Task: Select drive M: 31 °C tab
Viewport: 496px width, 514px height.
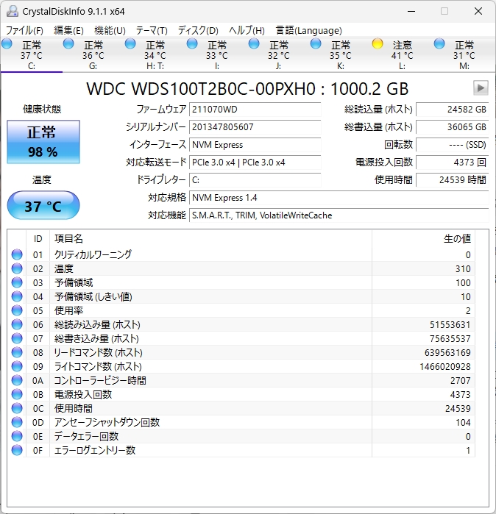Action: [464, 54]
